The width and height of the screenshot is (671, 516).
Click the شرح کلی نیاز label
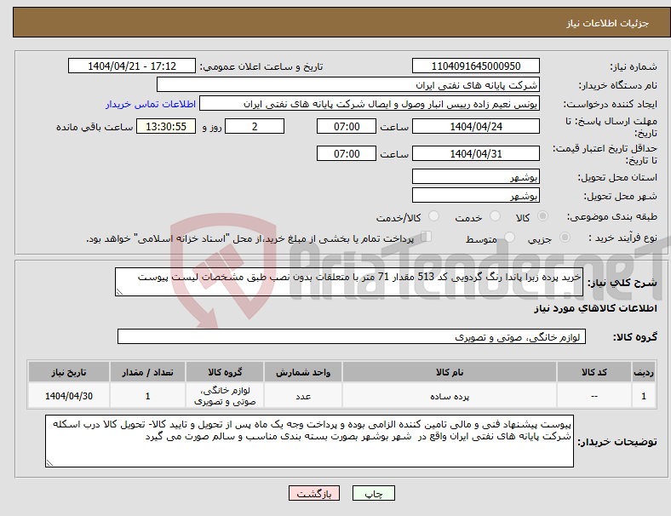click(622, 283)
